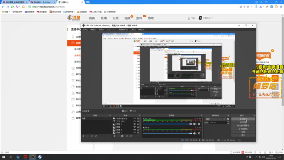The height and width of the screenshot is (160, 284).
Task: Move source up with the arrow icon
Action: [127, 136]
